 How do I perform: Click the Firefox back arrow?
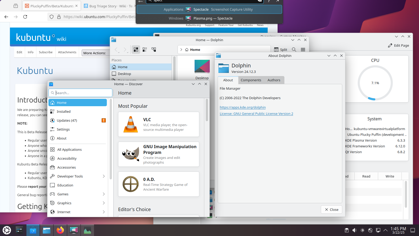tap(6, 17)
